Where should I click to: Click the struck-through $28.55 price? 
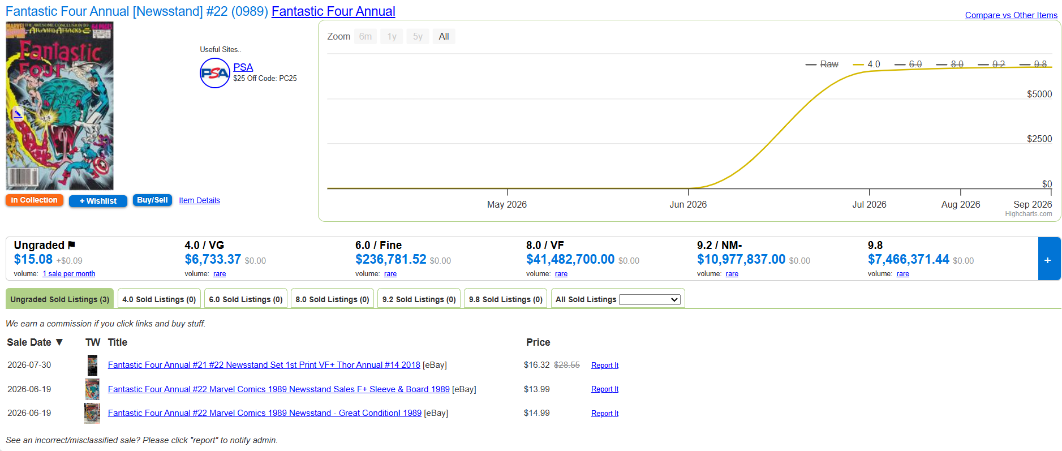click(x=567, y=365)
